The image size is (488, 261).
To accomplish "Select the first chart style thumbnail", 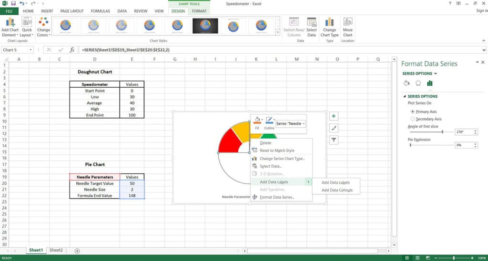I will tap(65, 26).
